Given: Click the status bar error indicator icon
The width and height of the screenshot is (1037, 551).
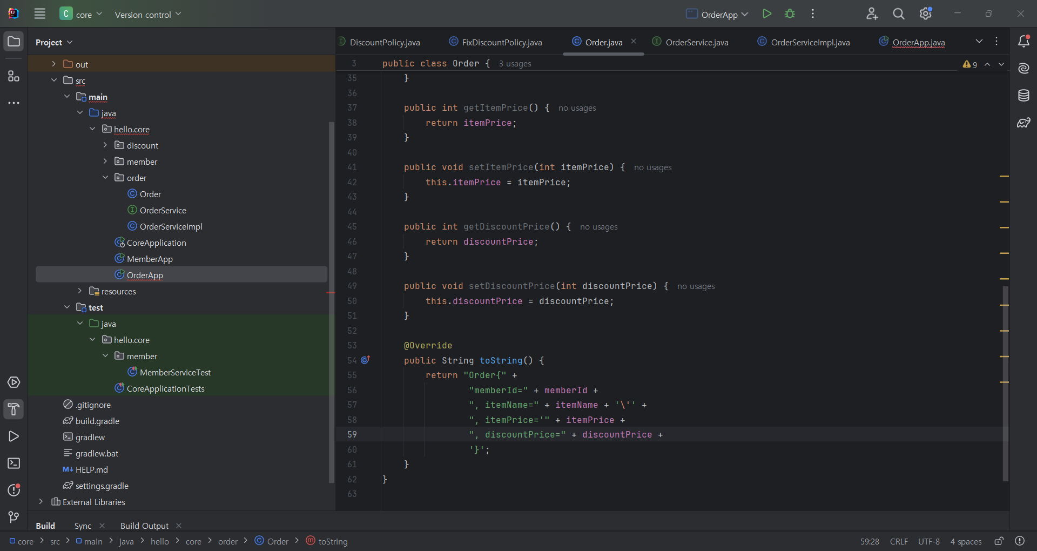Looking at the screenshot, I should click(x=1020, y=541).
